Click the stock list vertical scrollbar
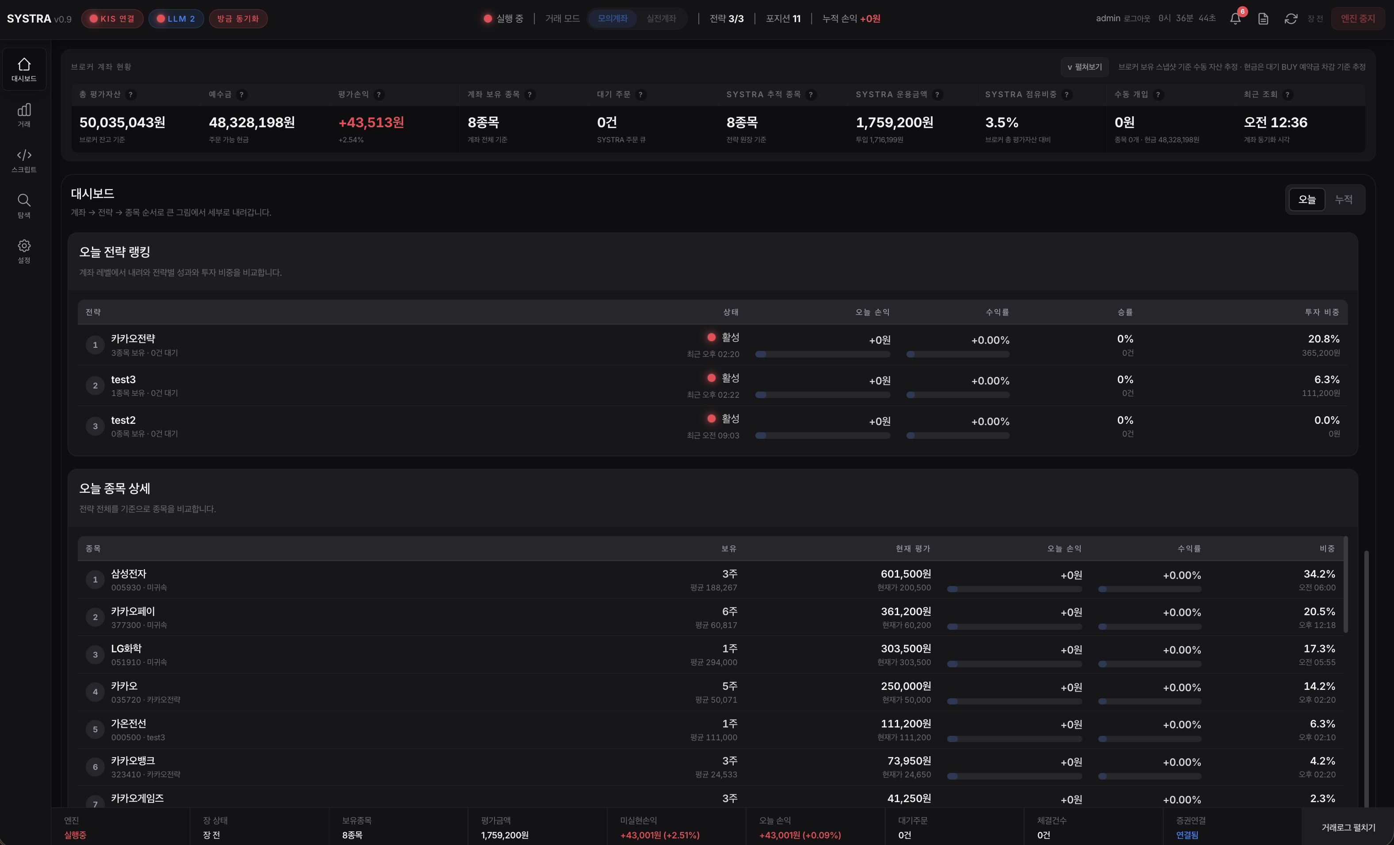Image resolution: width=1394 pixels, height=845 pixels. [x=1345, y=586]
